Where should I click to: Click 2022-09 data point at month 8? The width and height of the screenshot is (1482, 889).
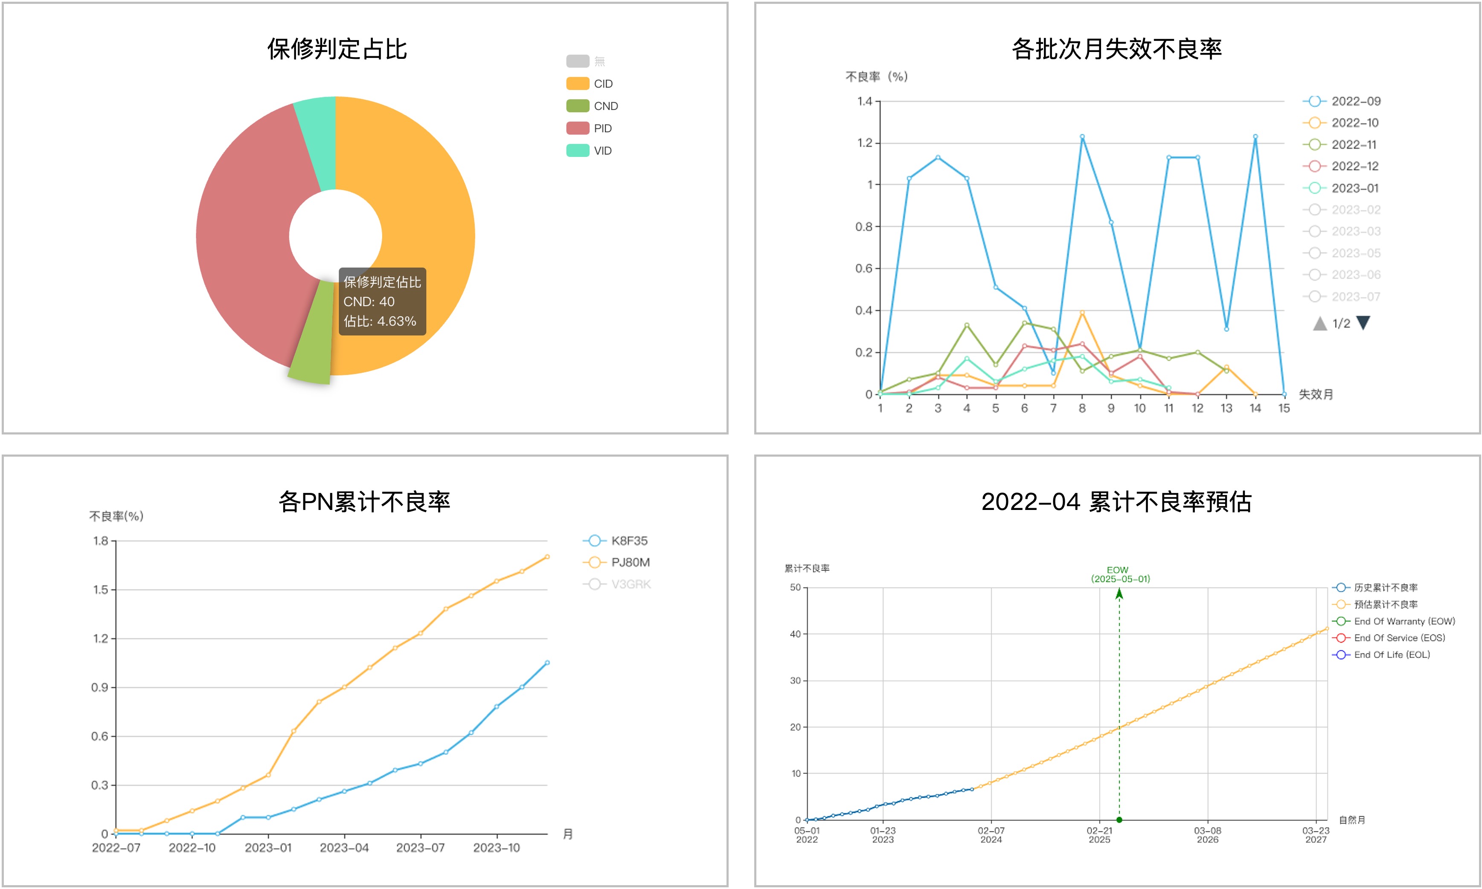click(x=1082, y=136)
